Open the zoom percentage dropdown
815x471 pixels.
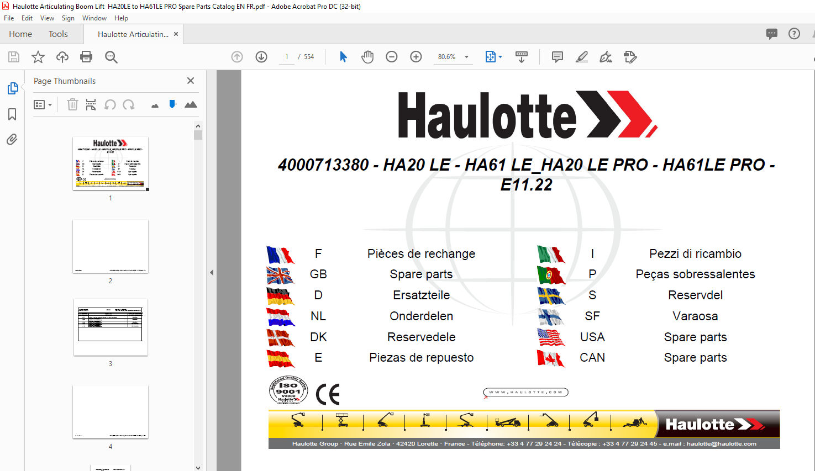pos(467,57)
